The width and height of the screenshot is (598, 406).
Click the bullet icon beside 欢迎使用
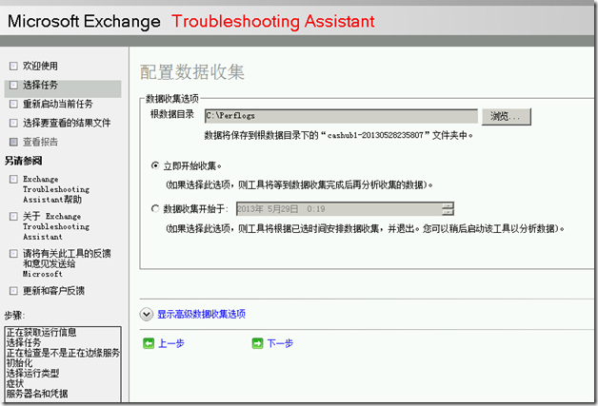13,66
